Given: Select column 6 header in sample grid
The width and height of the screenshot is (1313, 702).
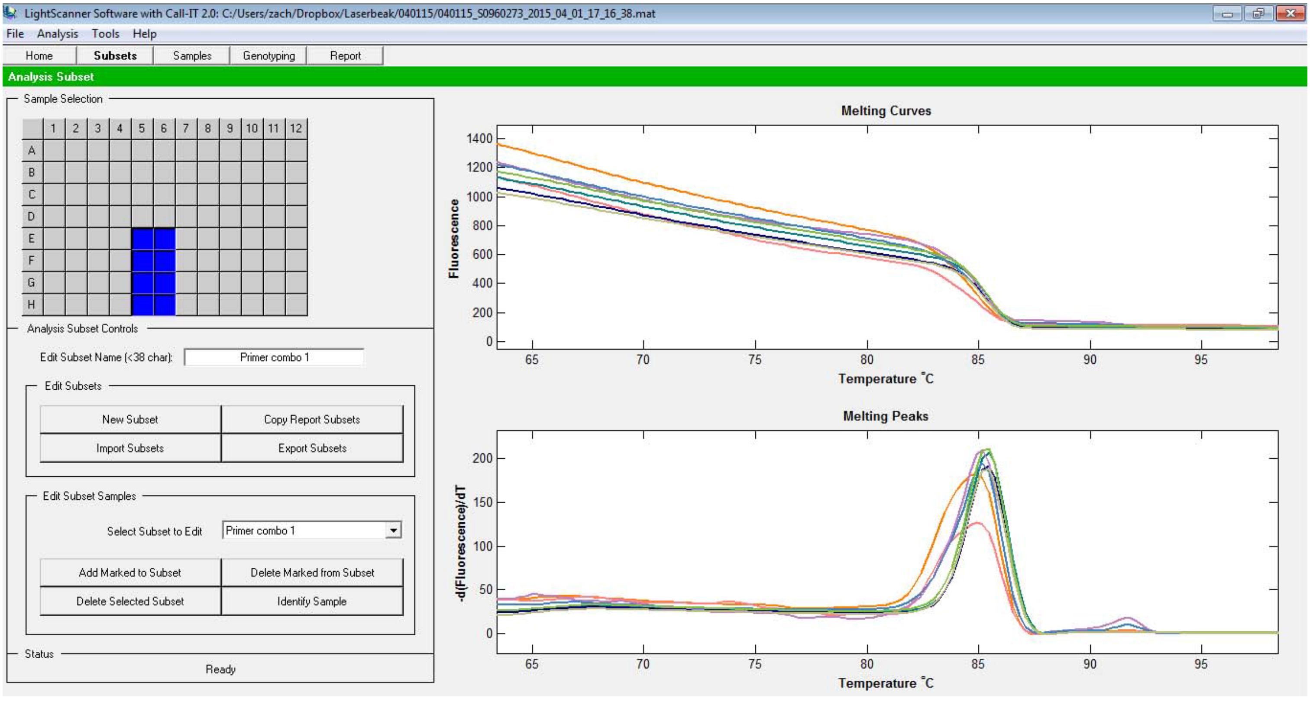Looking at the screenshot, I should [x=164, y=129].
